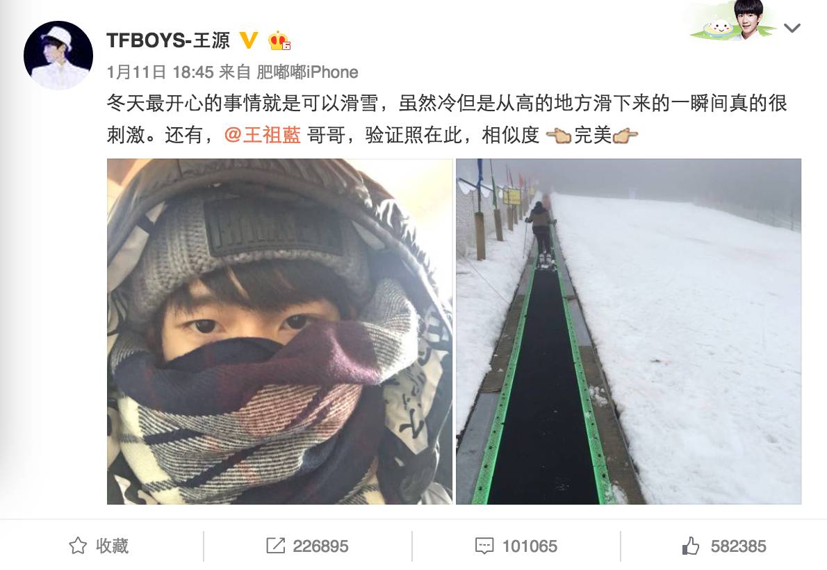Click the crown membership icon
Screen dimensions: 827x570
point(279,40)
